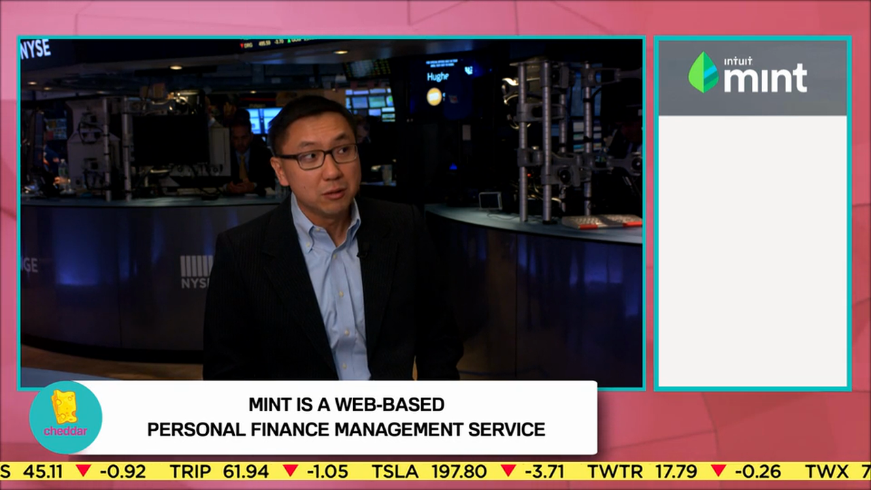Select the TWTR ticker symbol
The image size is (871, 490).
point(615,471)
